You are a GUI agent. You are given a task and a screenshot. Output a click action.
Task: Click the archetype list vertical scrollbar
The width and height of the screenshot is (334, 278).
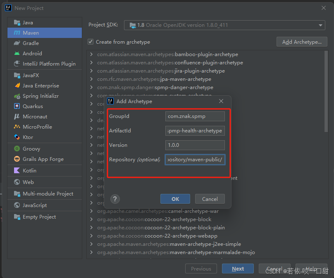[x=326, y=92]
